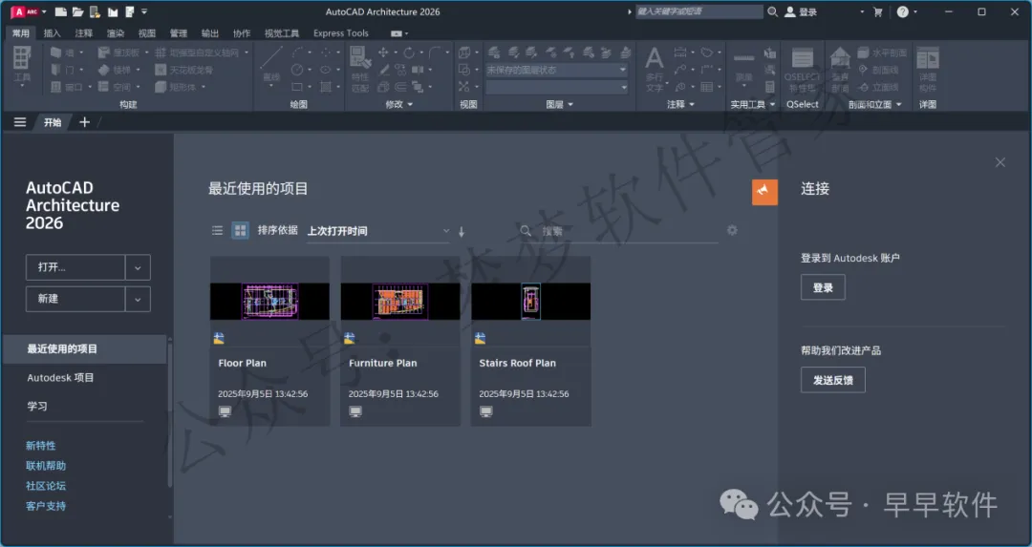Add a new tab with the plus icon
This screenshot has width=1032, height=547.
(x=84, y=122)
